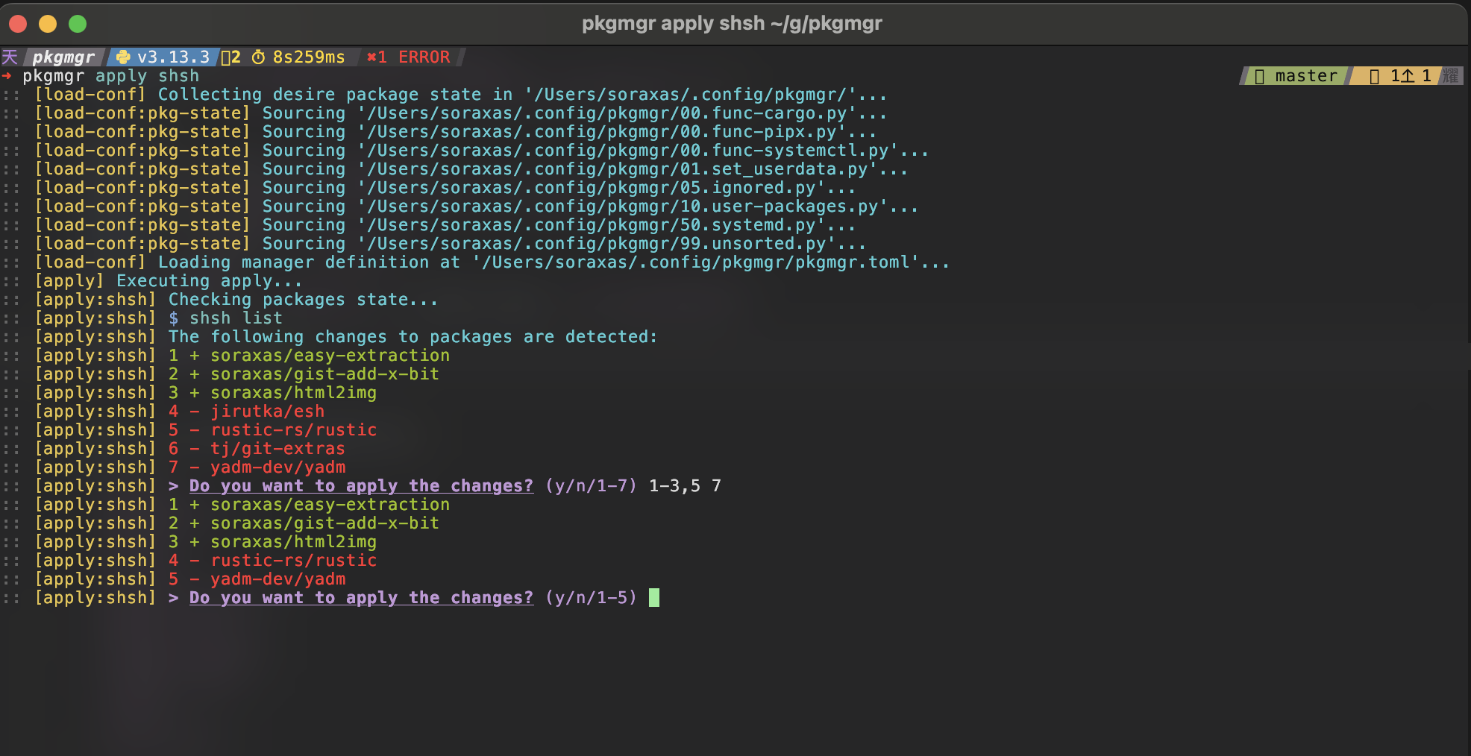Click the red 'jirutka/esh' removal entry
The width and height of the screenshot is (1471, 756).
point(267,412)
